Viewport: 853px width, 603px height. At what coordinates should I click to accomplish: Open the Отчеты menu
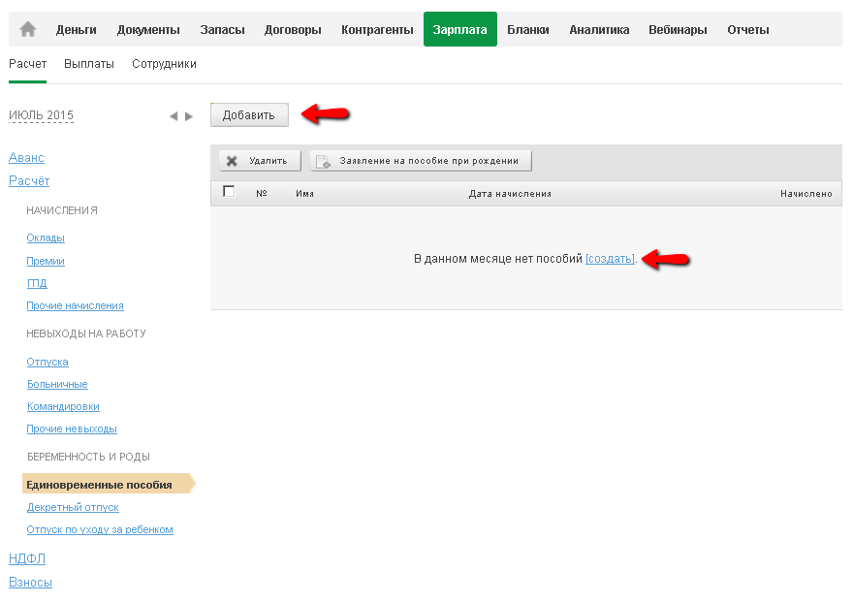748,30
